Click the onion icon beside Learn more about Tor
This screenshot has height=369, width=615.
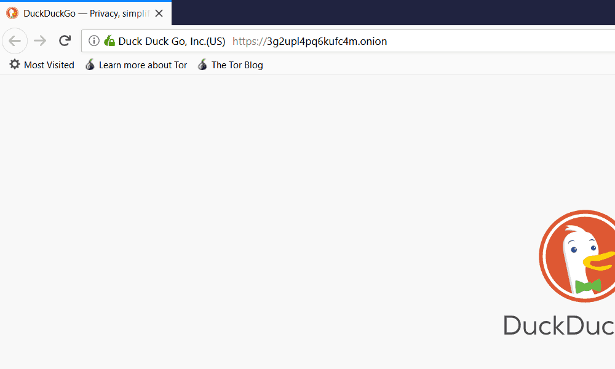pos(90,65)
